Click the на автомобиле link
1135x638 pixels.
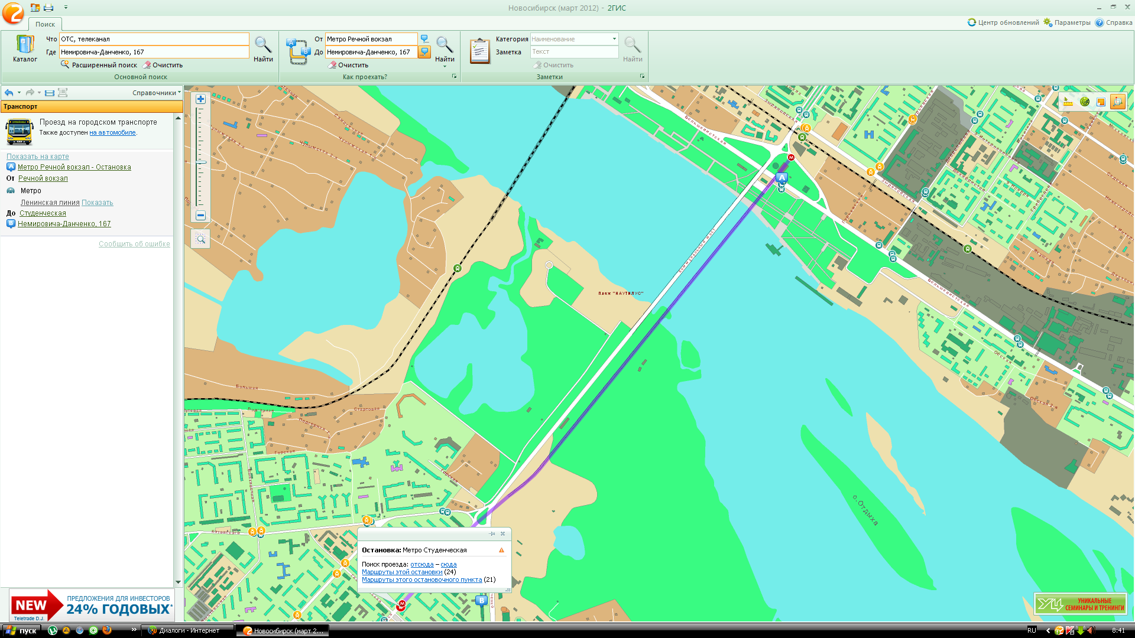tap(112, 133)
